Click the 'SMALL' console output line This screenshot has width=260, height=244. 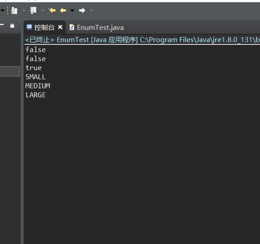coord(35,77)
